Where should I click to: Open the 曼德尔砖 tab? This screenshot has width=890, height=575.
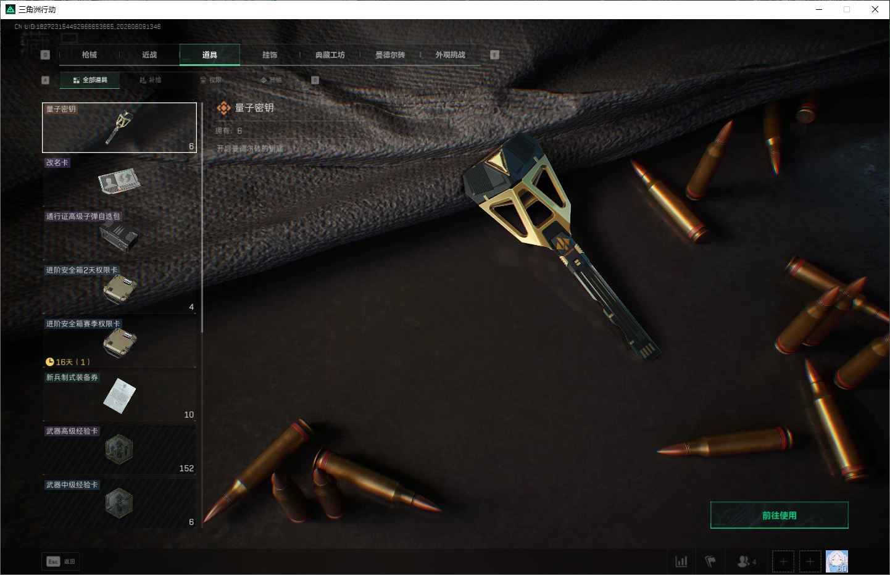click(x=390, y=55)
